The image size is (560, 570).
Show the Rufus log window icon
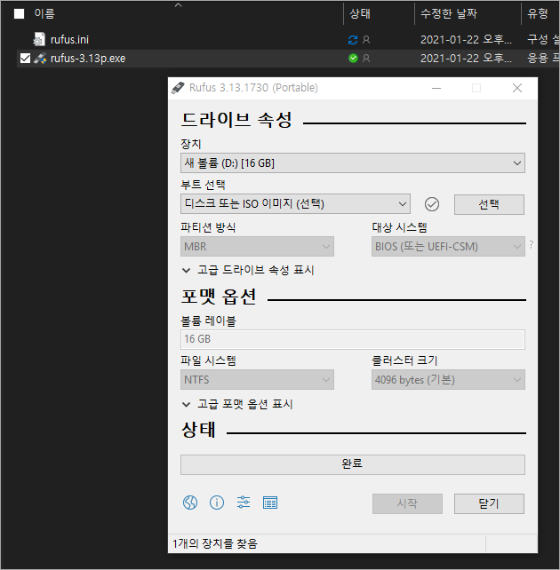coord(270,503)
